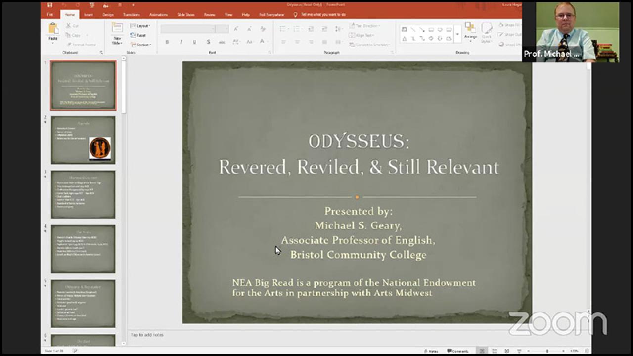Toggle Center paragraph alignment

(297, 42)
